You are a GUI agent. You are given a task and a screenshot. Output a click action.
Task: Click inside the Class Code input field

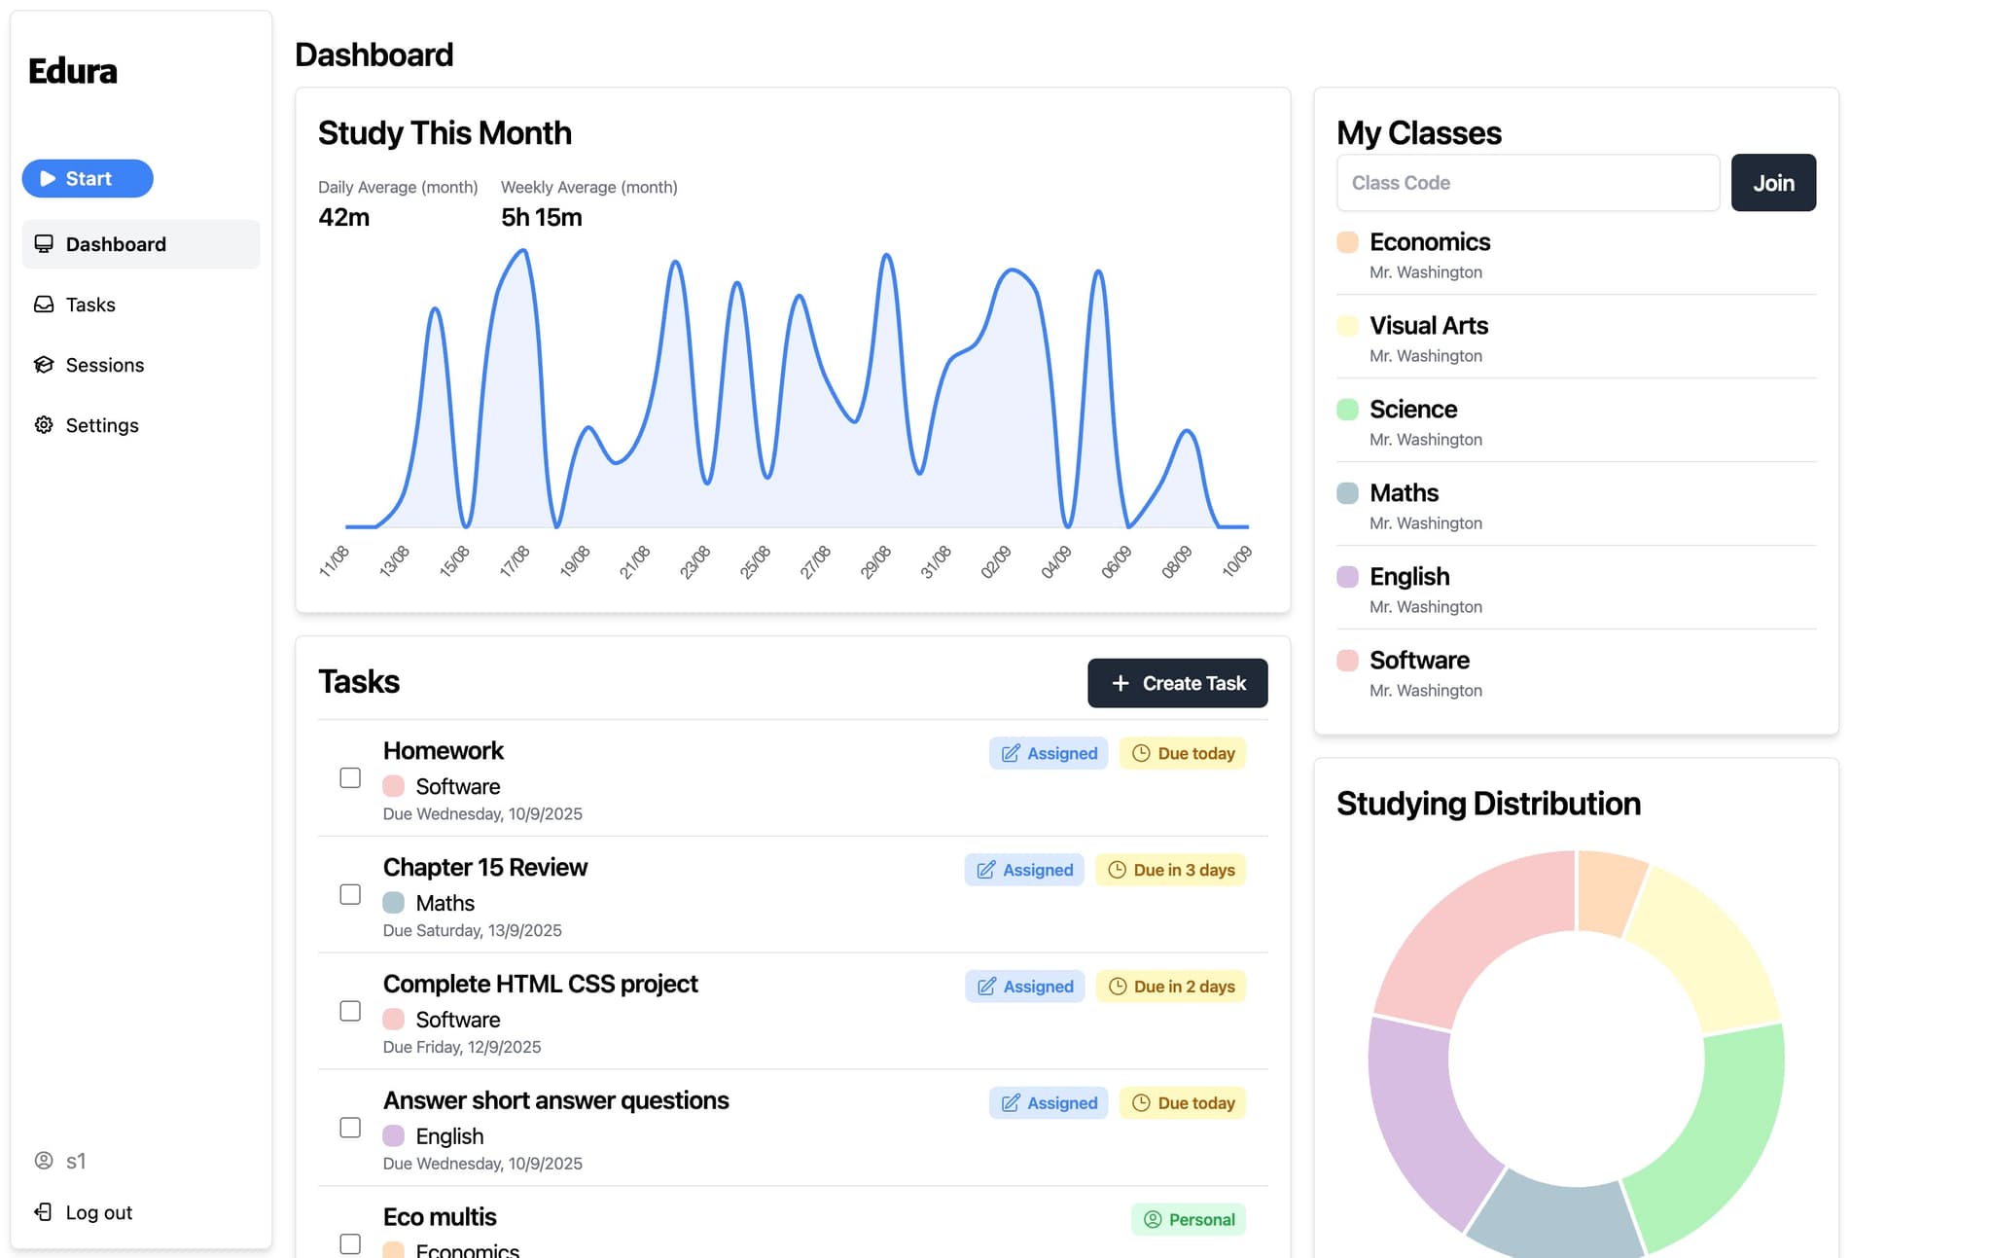pyautogui.click(x=1527, y=182)
